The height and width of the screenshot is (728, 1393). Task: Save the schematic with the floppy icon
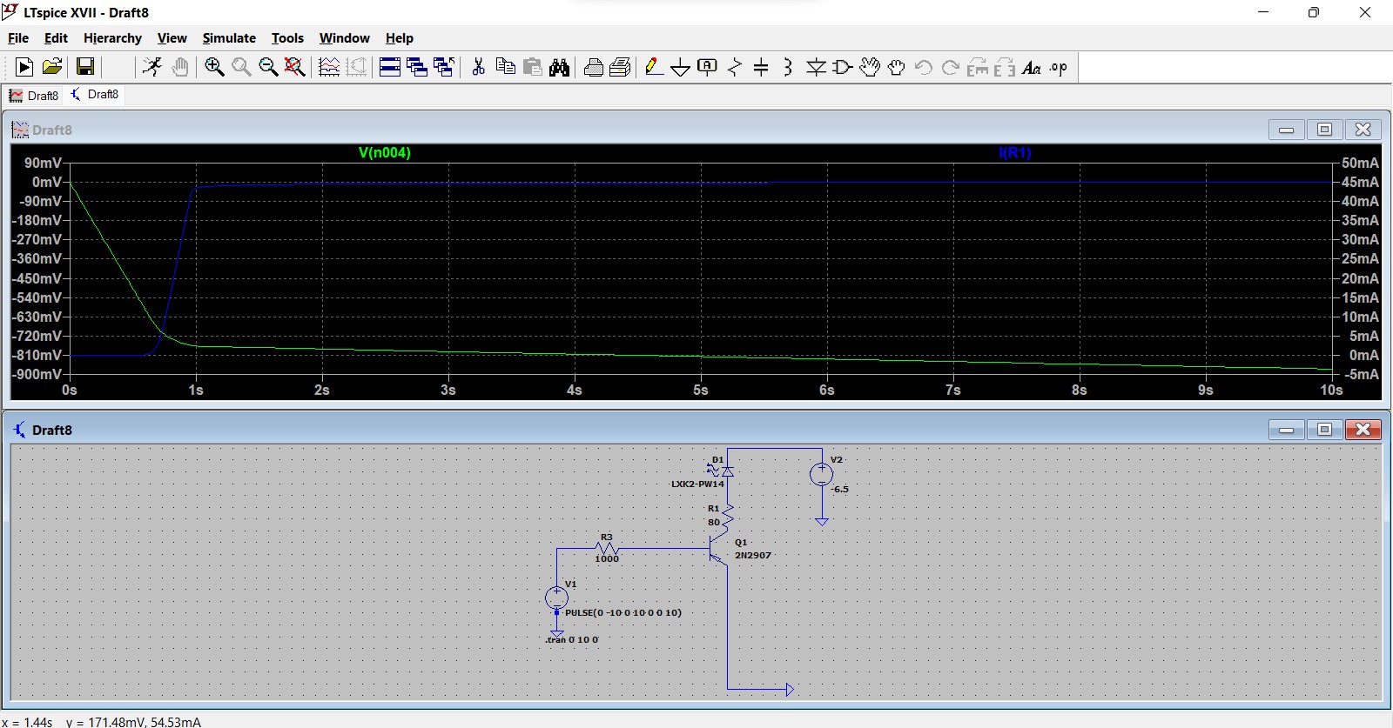click(84, 67)
